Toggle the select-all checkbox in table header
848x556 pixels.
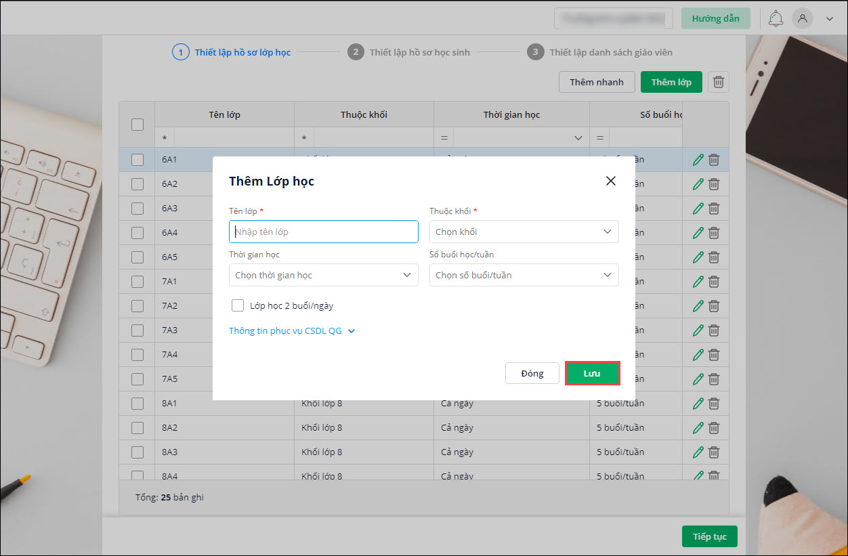(x=137, y=125)
